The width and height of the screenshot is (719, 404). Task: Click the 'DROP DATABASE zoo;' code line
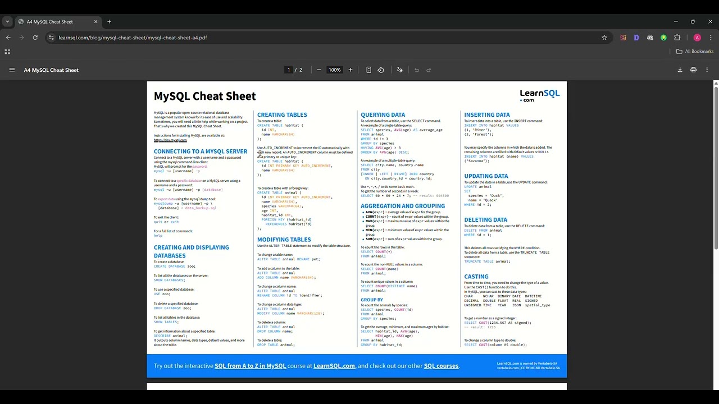click(172, 308)
